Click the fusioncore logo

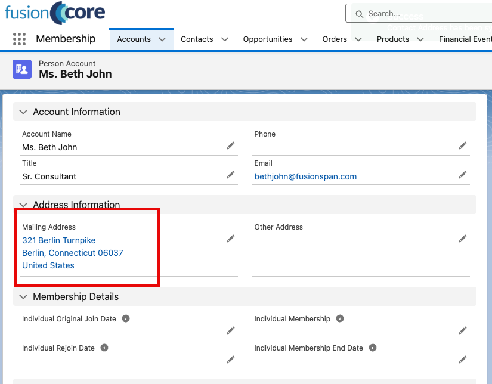[55, 13]
